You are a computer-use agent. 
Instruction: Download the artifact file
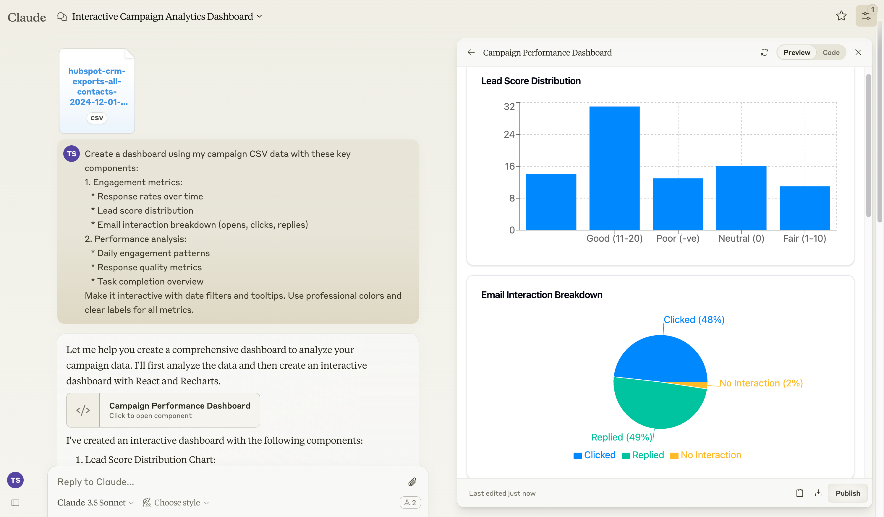point(818,493)
